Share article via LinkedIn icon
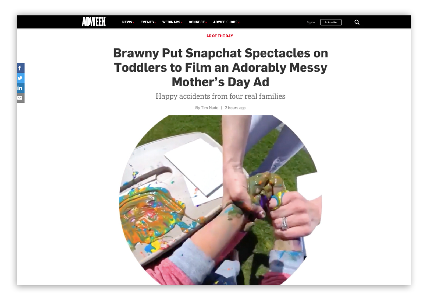Viewport: 427px width, 308px height. pyautogui.click(x=20, y=88)
